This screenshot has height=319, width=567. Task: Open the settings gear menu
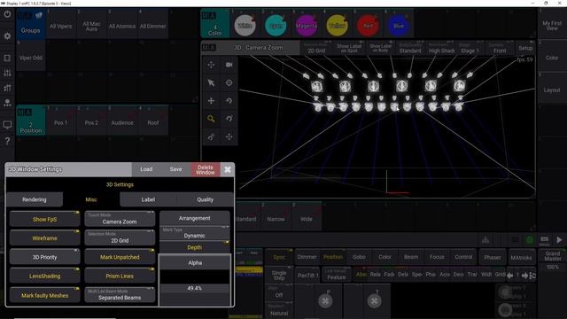click(x=7, y=36)
